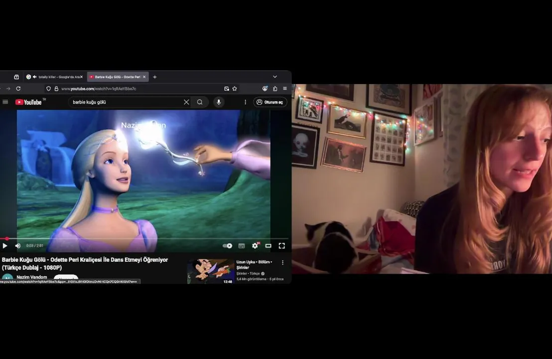Open the Firefox View icon left of tabs

16,77
